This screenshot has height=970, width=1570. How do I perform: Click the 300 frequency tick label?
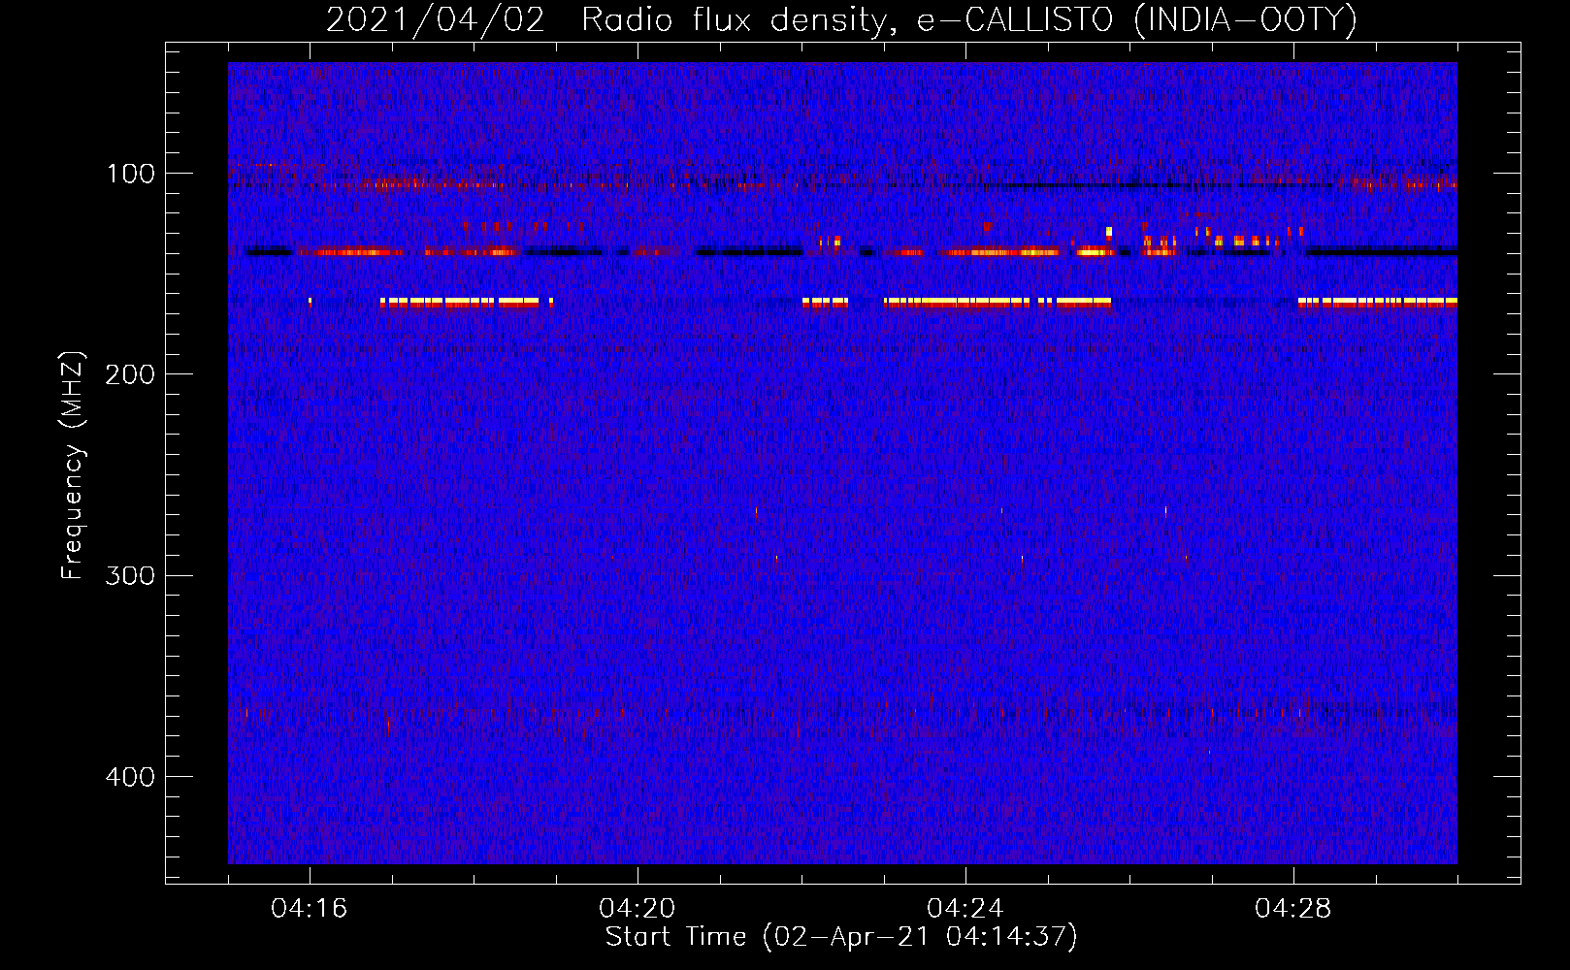pos(130,575)
